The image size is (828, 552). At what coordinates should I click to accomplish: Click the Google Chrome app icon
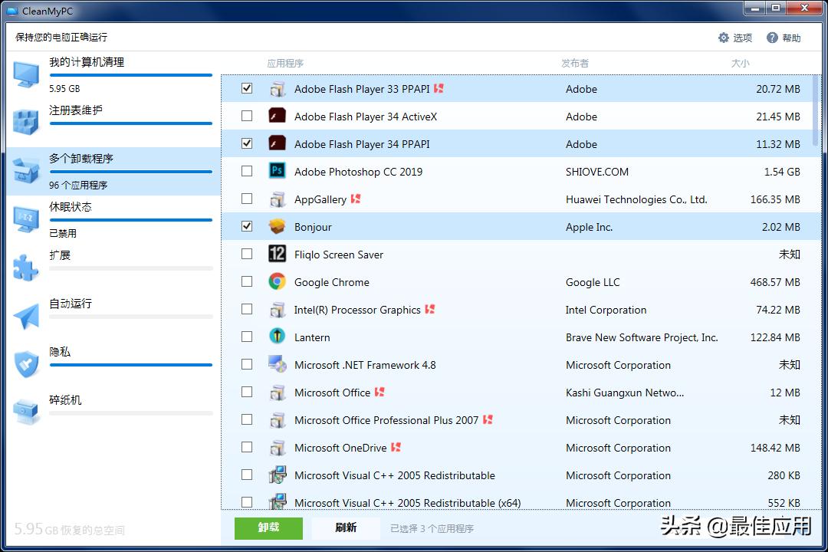277,282
